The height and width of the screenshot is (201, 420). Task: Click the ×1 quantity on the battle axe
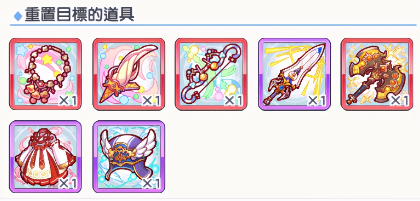tap(400, 101)
